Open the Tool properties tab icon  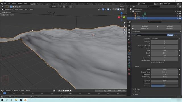click(129, 26)
